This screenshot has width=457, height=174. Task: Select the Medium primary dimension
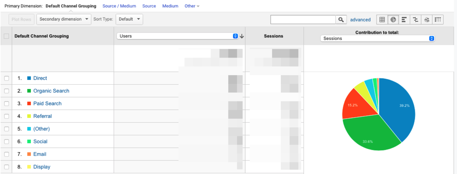point(170,6)
